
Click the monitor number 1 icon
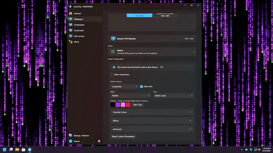[113, 38]
